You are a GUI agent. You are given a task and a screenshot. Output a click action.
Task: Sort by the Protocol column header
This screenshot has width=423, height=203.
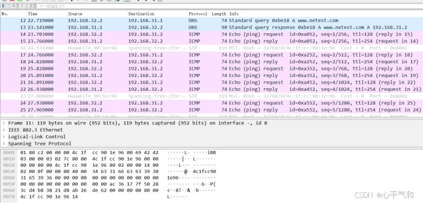click(199, 14)
